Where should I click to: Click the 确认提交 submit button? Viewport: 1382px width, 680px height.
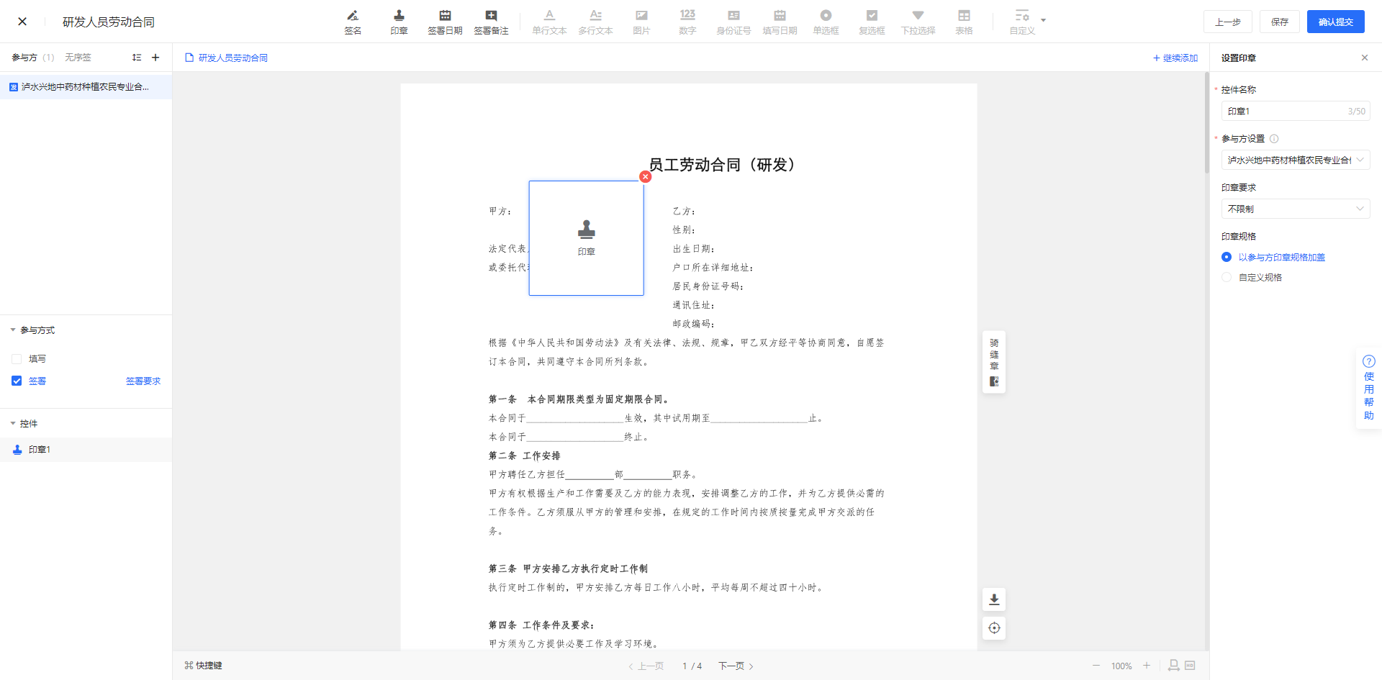[x=1336, y=22]
